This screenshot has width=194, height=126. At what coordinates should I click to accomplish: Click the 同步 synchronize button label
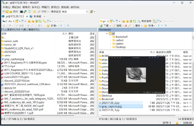(x=15, y=12)
